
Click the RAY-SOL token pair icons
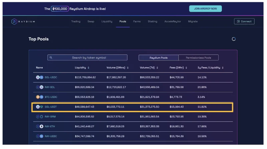tap(39, 87)
